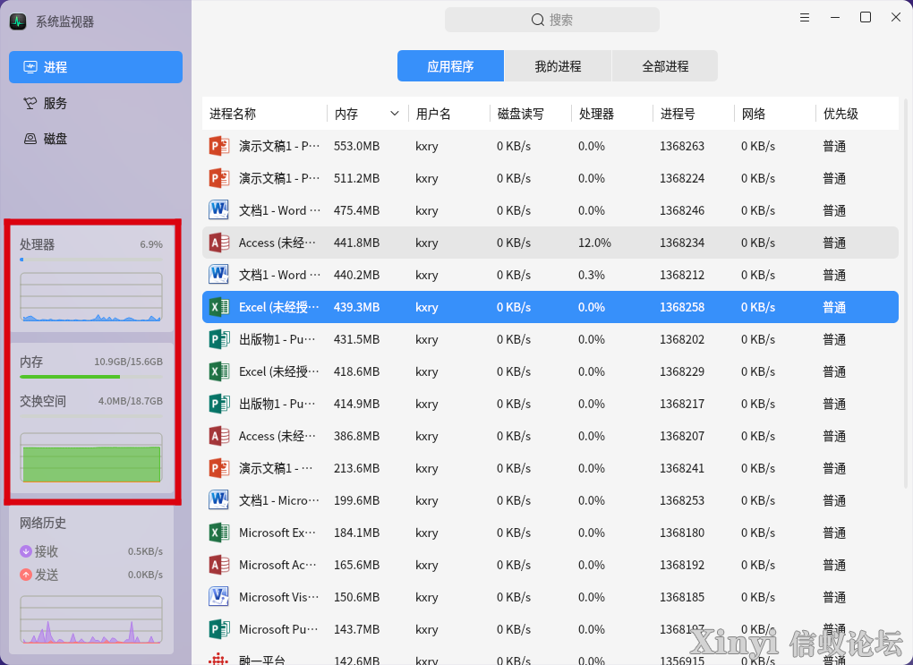Click memory total 10.9GB/15.6GB

[128, 362]
